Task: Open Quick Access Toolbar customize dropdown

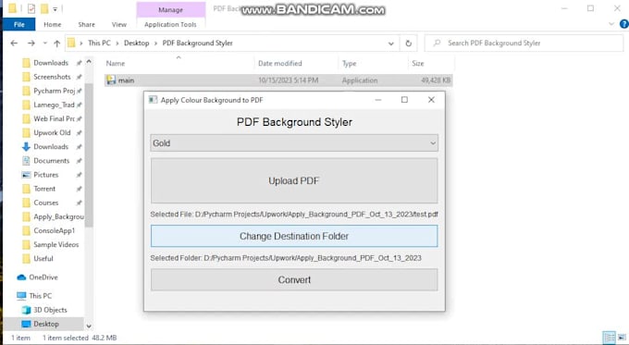Action: [x=55, y=9]
